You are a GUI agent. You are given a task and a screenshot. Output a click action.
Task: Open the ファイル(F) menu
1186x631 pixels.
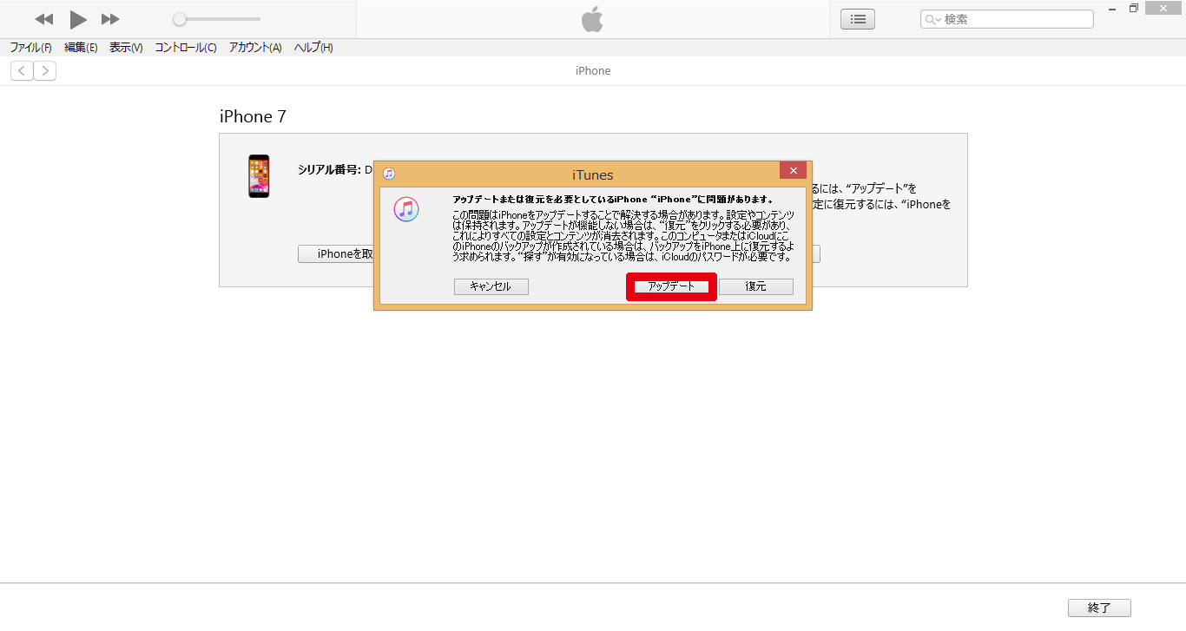[x=30, y=48]
